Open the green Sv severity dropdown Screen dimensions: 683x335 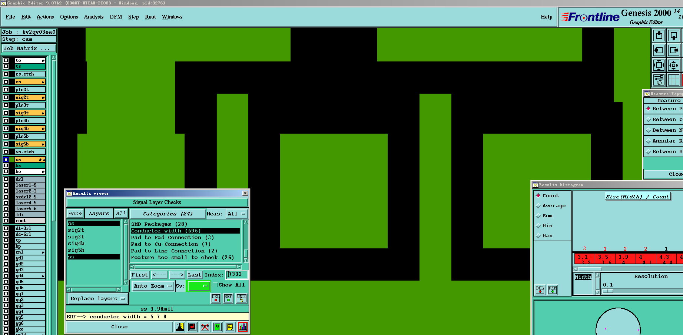point(199,286)
